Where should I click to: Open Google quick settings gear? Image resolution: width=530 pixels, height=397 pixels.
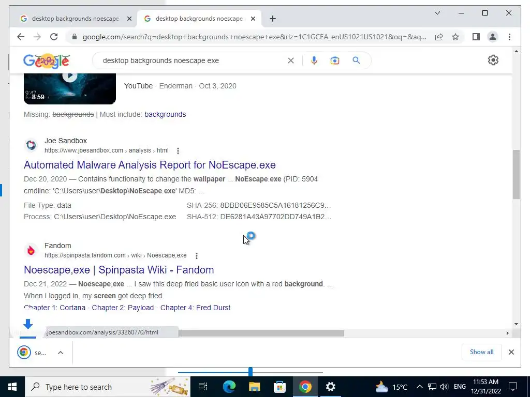pos(493,60)
